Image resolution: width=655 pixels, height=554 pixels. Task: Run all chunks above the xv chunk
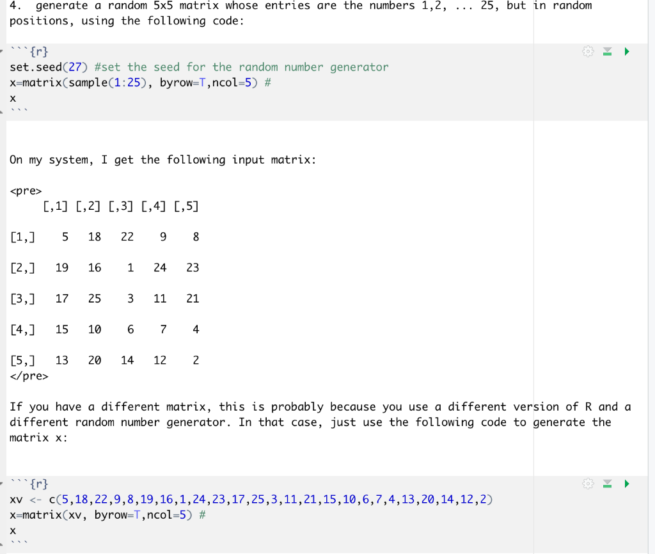(608, 484)
